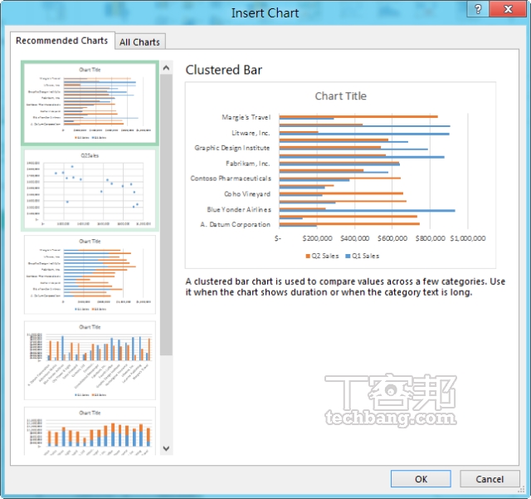Image resolution: width=531 pixels, height=499 pixels.
Task: Click the $800,000 axis value
Action: pyautogui.click(x=430, y=238)
